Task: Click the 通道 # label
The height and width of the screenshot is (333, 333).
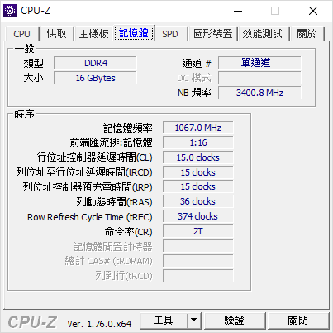Action: coord(197,64)
